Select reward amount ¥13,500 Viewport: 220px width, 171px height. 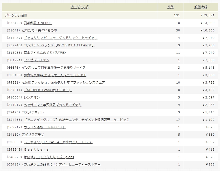click(207, 23)
